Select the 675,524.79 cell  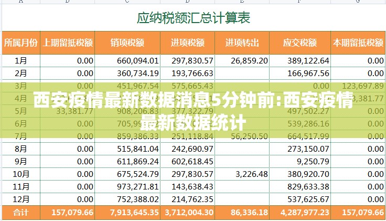click(127, 174)
